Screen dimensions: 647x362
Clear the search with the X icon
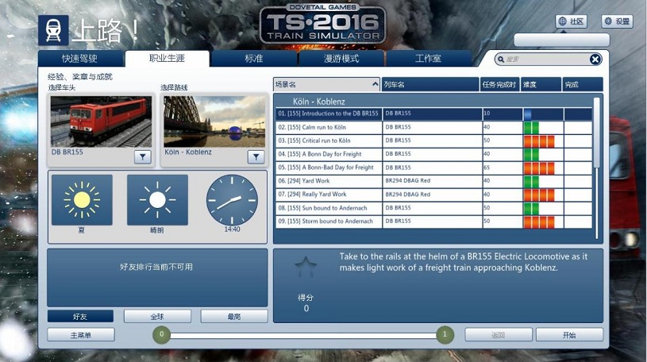(595, 60)
